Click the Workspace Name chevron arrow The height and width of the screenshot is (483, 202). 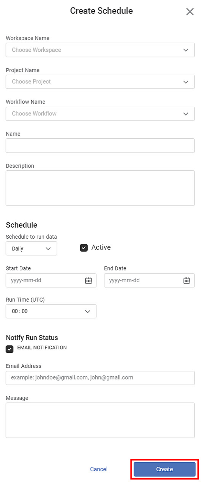click(x=186, y=50)
